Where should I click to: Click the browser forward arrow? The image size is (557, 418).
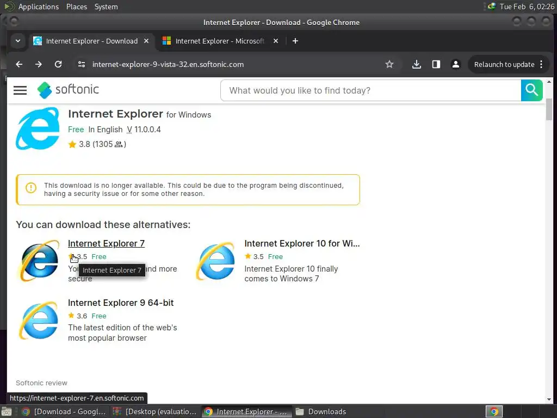[x=39, y=64]
